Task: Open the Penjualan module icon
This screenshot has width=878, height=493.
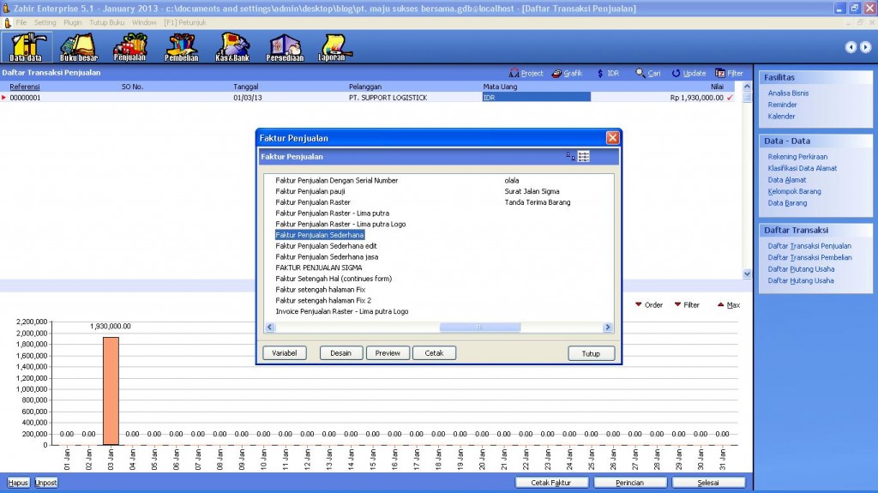Action: pos(129,47)
